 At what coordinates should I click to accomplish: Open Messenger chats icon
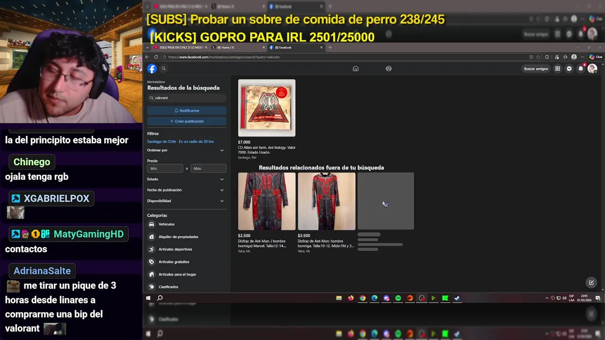569,68
